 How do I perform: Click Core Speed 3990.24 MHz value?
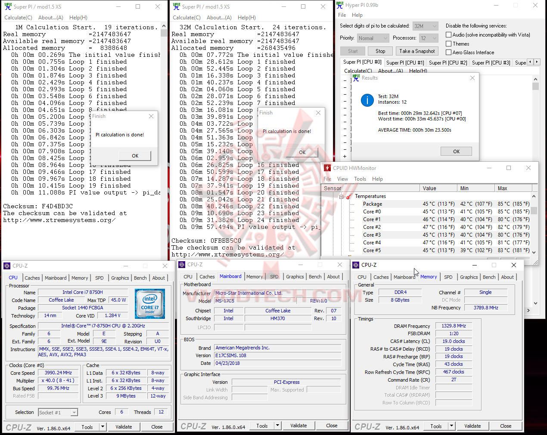pyautogui.click(x=59, y=373)
